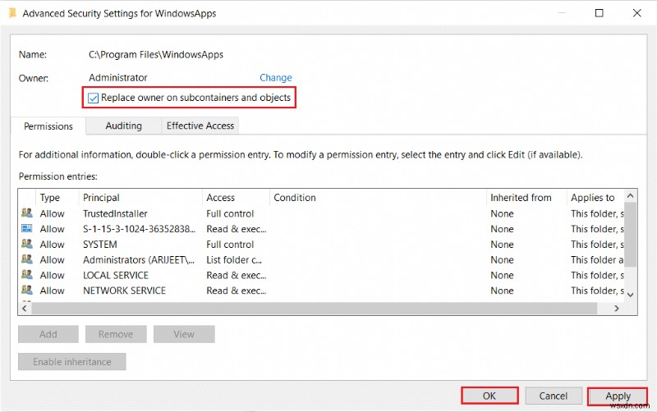Switch to the Auditing tab
The width and height of the screenshot is (657, 412).
coord(123,126)
